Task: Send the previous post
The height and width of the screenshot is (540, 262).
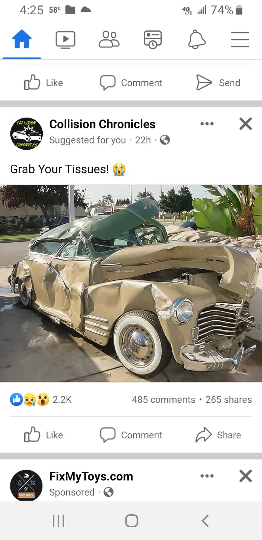Action: 218,83
